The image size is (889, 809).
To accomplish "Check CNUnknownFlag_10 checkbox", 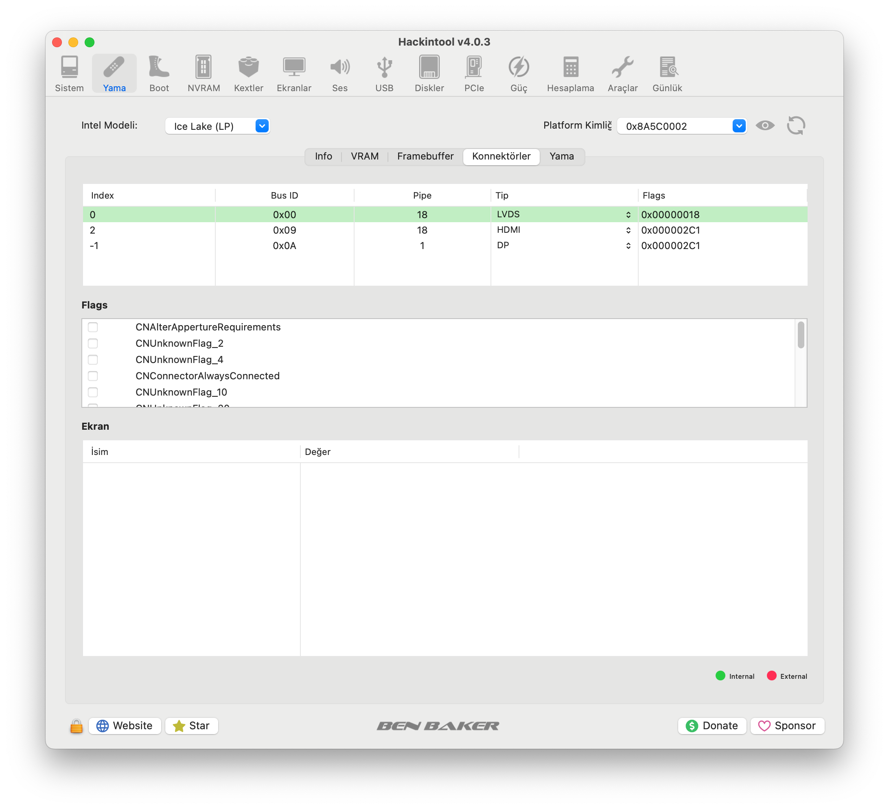I will pos(93,392).
